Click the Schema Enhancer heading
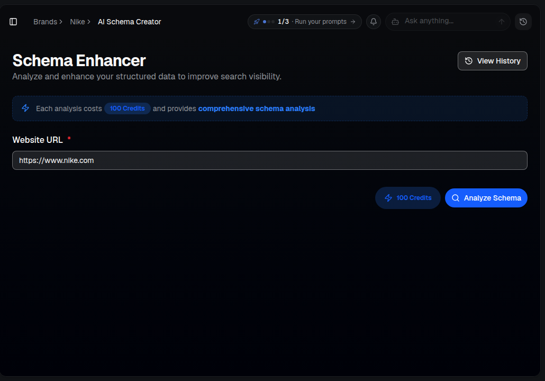Image resolution: width=545 pixels, height=381 pixels. pyautogui.click(x=79, y=60)
